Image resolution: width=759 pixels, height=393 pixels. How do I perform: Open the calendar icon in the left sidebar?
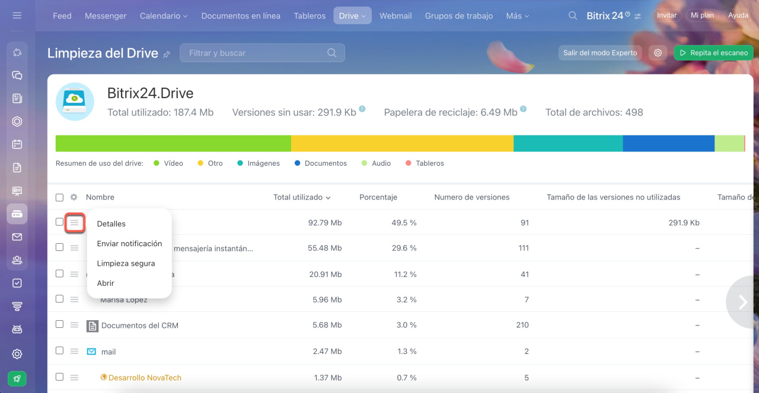(x=17, y=144)
